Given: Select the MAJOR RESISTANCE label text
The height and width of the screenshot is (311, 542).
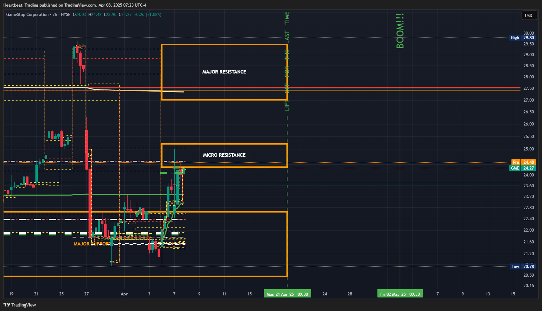Looking at the screenshot, I should coord(224,72).
